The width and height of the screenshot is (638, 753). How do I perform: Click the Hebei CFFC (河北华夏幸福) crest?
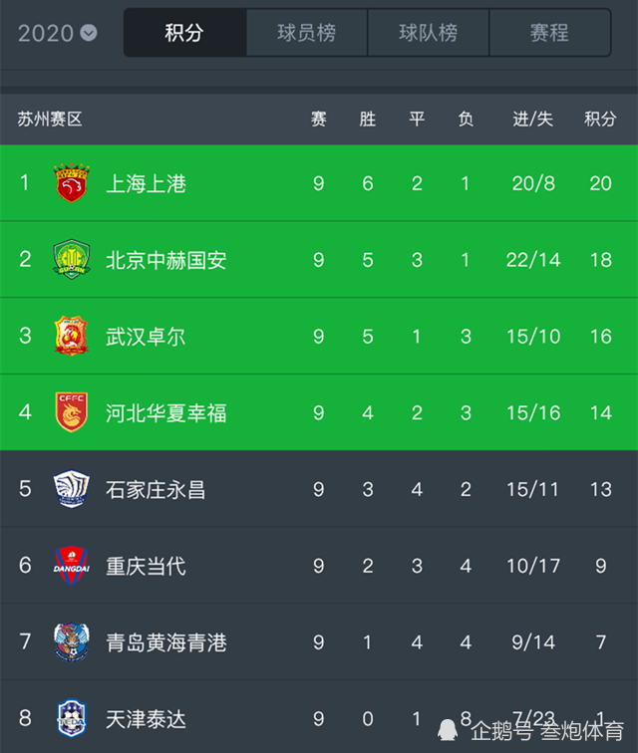pos(72,412)
